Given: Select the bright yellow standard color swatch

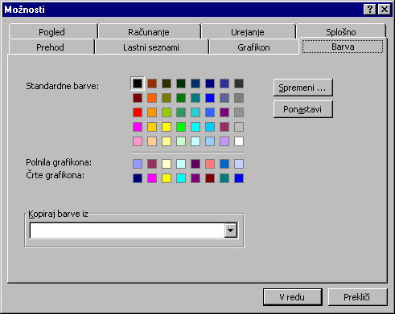Looking at the screenshot, I should coord(167,127).
